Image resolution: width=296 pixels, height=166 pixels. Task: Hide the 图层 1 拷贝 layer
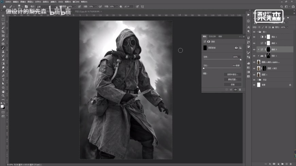click(254, 68)
